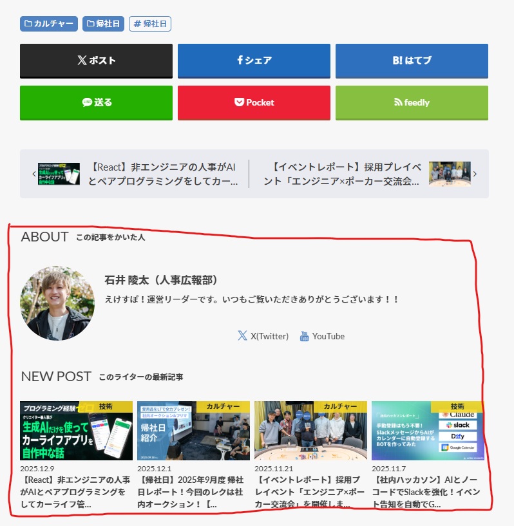Viewport: 514px width, 526px height.
Task: Click the Hatena bookmark share button
Action: (x=412, y=61)
